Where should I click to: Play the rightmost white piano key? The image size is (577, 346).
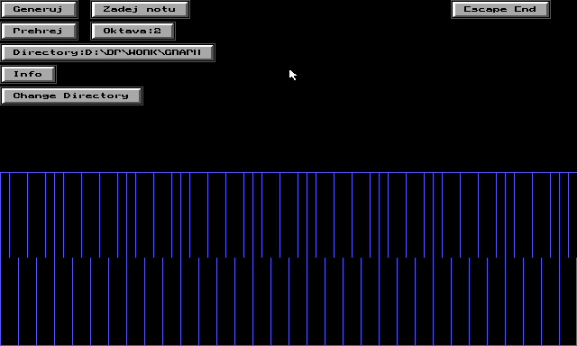tap(568, 302)
